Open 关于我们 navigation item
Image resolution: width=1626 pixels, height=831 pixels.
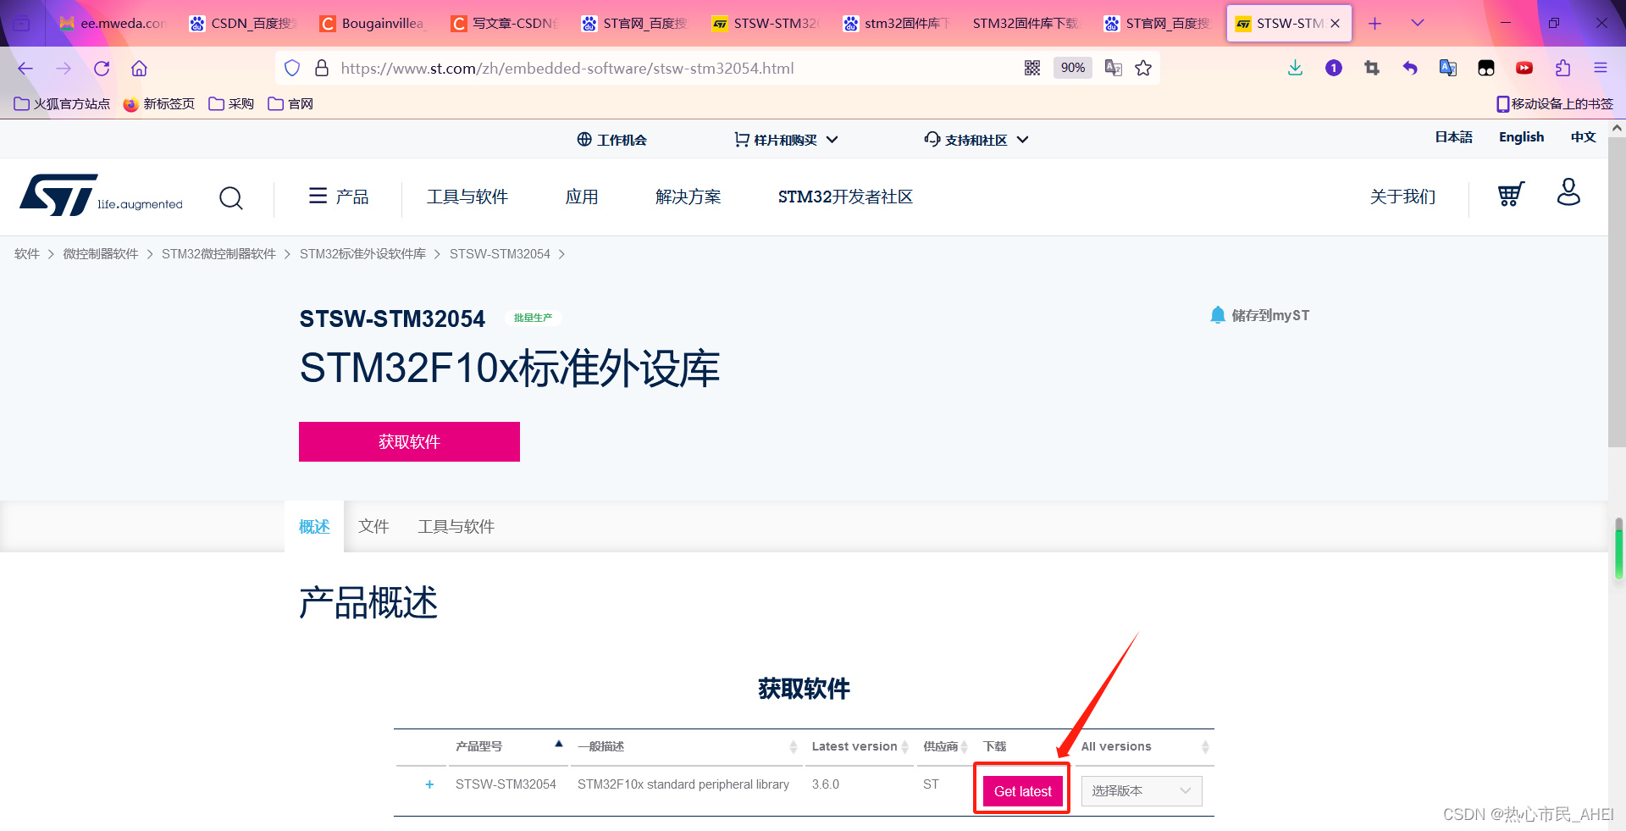point(1402,197)
